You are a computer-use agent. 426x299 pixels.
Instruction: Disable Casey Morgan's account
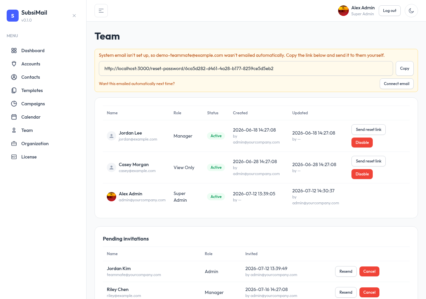(362, 174)
